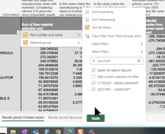The width and height of the screenshot is (165, 134).
Task: Toggle Material group field checkbox
Action: [x=26, y=43]
